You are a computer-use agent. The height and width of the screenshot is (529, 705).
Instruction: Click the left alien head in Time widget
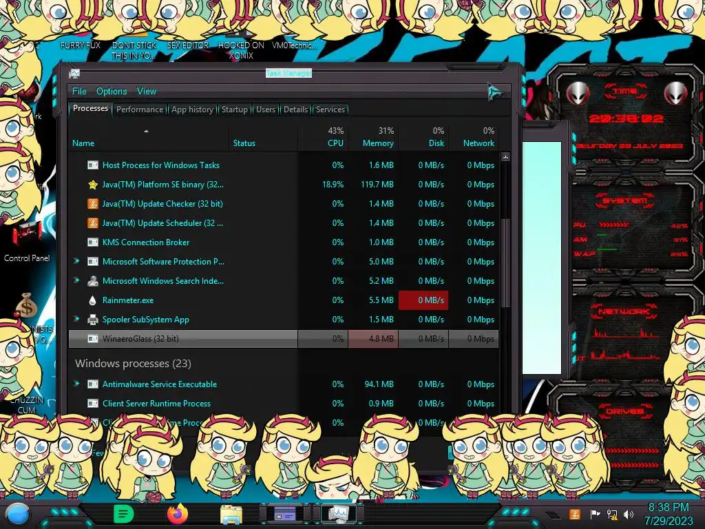pyautogui.click(x=578, y=93)
